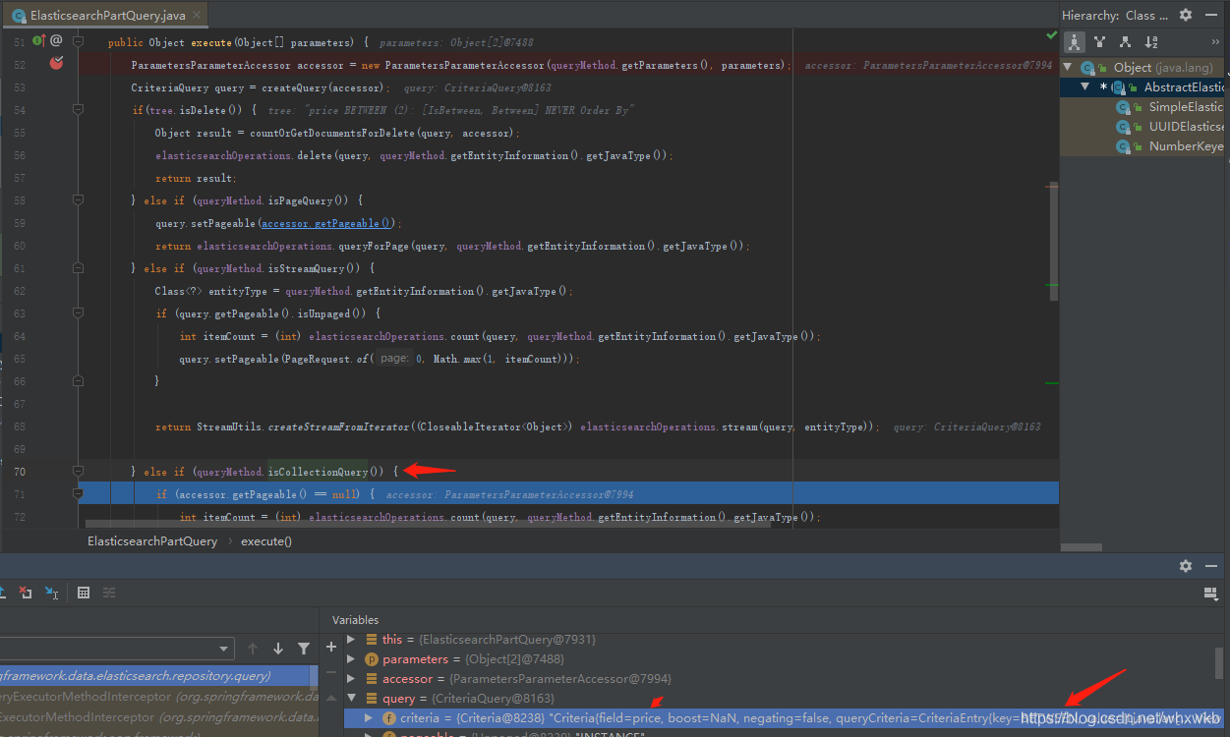Select the 'accessor' variable row
Screen dimensions: 1230x737
[x=783, y=679]
